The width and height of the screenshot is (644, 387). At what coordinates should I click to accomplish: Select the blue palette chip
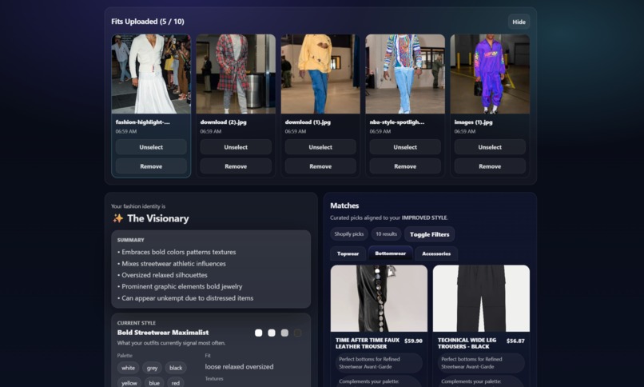pos(154,383)
